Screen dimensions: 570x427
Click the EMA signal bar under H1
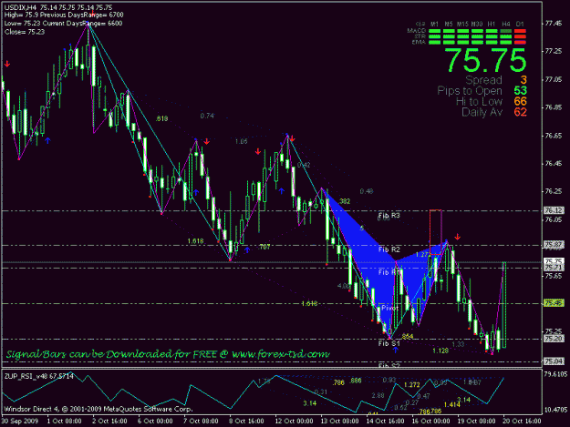click(x=492, y=43)
